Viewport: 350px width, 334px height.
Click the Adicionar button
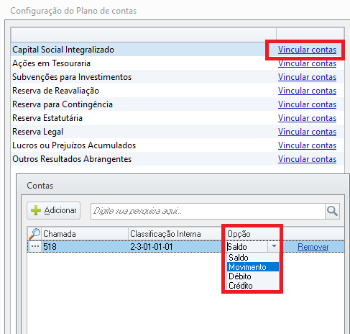point(53,210)
